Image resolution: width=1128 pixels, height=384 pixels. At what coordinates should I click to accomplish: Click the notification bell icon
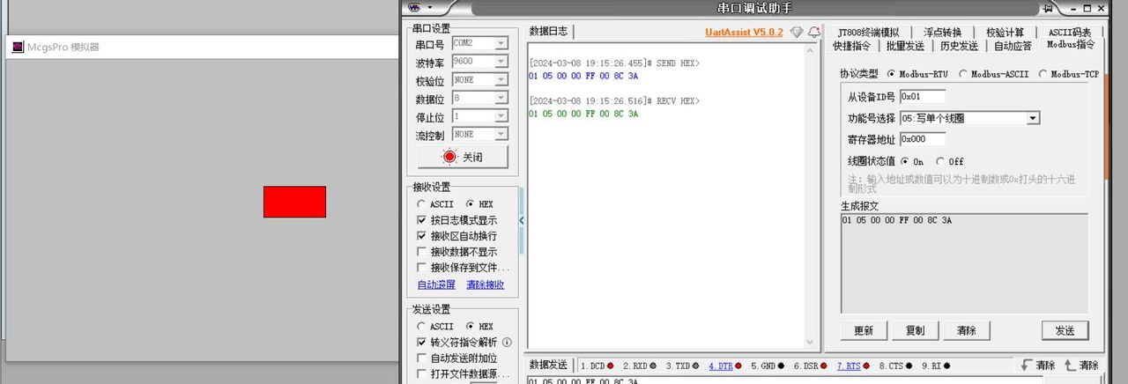(813, 32)
